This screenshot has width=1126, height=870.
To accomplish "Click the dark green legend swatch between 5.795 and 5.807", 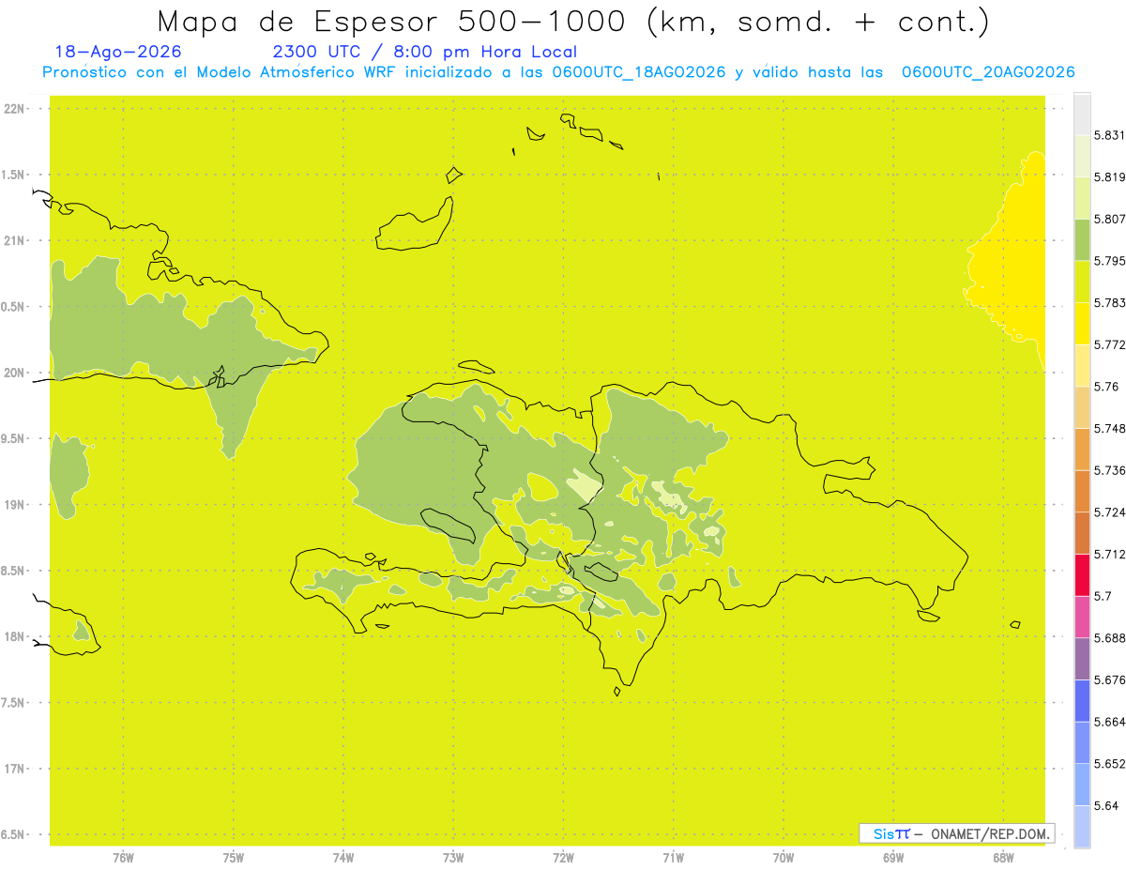I will coord(1082,239).
